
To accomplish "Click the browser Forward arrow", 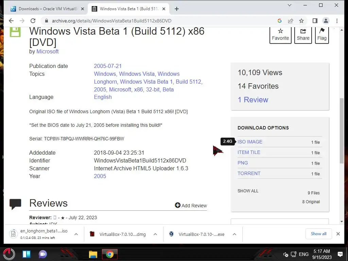I will pyautogui.click(x=22, y=21).
